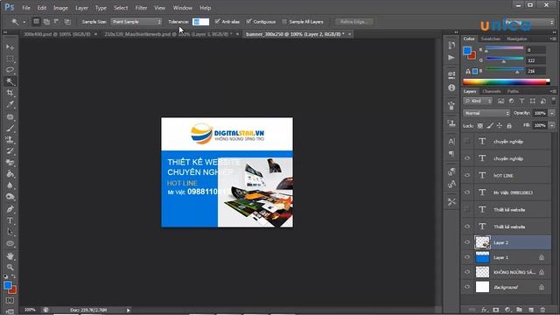The width and height of the screenshot is (560, 315).
Task: Open the layer style fx menu
Action: 484,310
